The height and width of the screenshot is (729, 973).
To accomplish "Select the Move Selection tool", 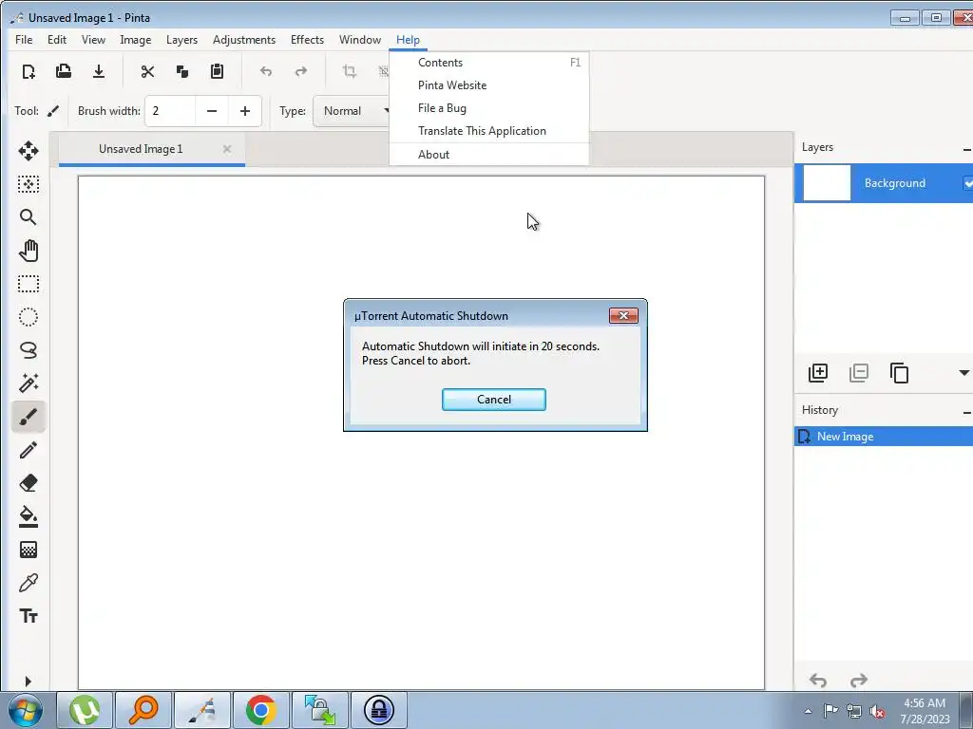I will pos(28,184).
